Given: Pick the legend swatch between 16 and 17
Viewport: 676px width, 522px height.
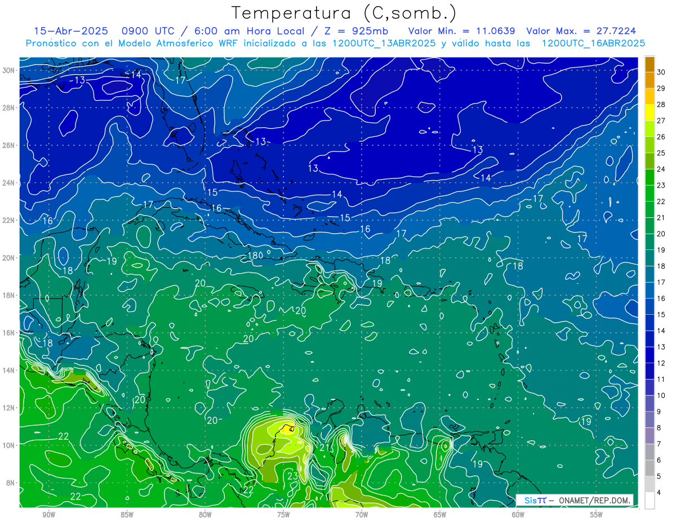Looking at the screenshot, I should click(x=650, y=291).
